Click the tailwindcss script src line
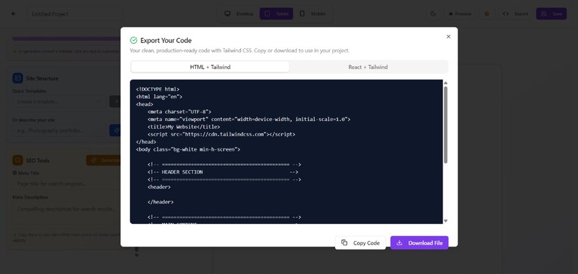Viewport: 578px width, 274px height. point(221,134)
